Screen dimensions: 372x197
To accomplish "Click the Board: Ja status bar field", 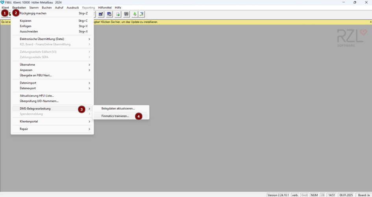I will (363, 195).
